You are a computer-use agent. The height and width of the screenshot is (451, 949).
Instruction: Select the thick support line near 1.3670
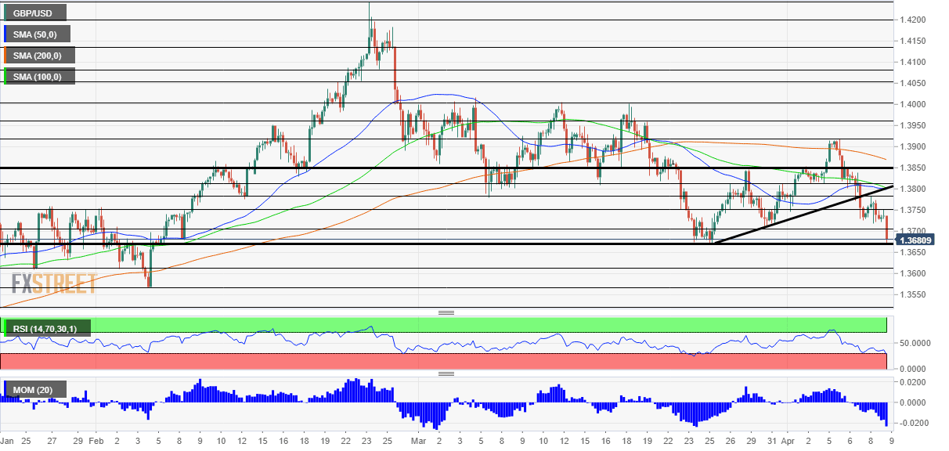446,244
